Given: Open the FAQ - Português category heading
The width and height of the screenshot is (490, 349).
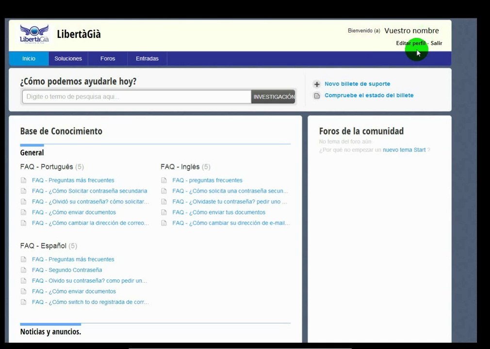Looking at the screenshot, I should coord(47,167).
